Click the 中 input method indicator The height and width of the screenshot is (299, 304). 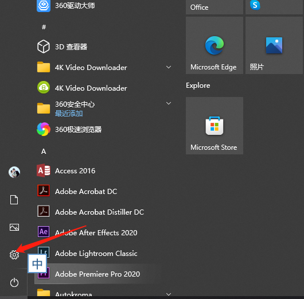tap(37, 263)
